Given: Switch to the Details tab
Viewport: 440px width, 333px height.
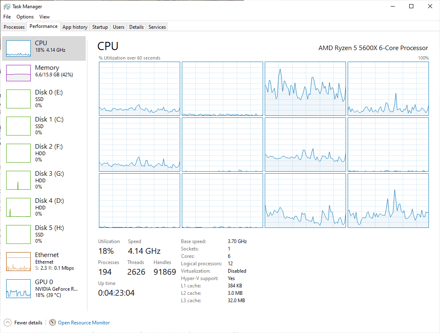Looking at the screenshot, I should pyautogui.click(x=136, y=27).
